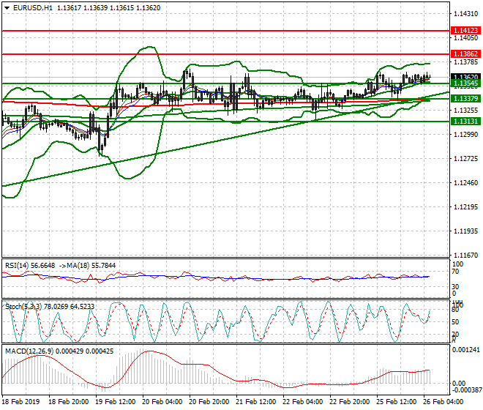Click the 1.12195 price scale value
483x410 pixels.
[x=465, y=207]
